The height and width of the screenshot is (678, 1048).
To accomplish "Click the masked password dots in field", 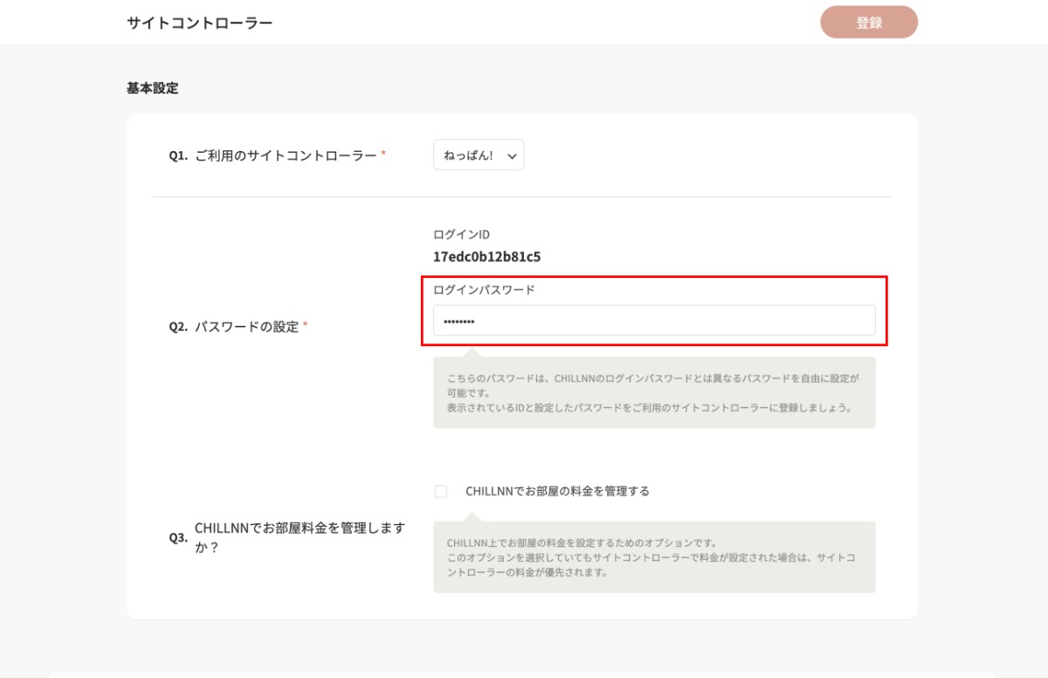I will [x=458, y=322].
